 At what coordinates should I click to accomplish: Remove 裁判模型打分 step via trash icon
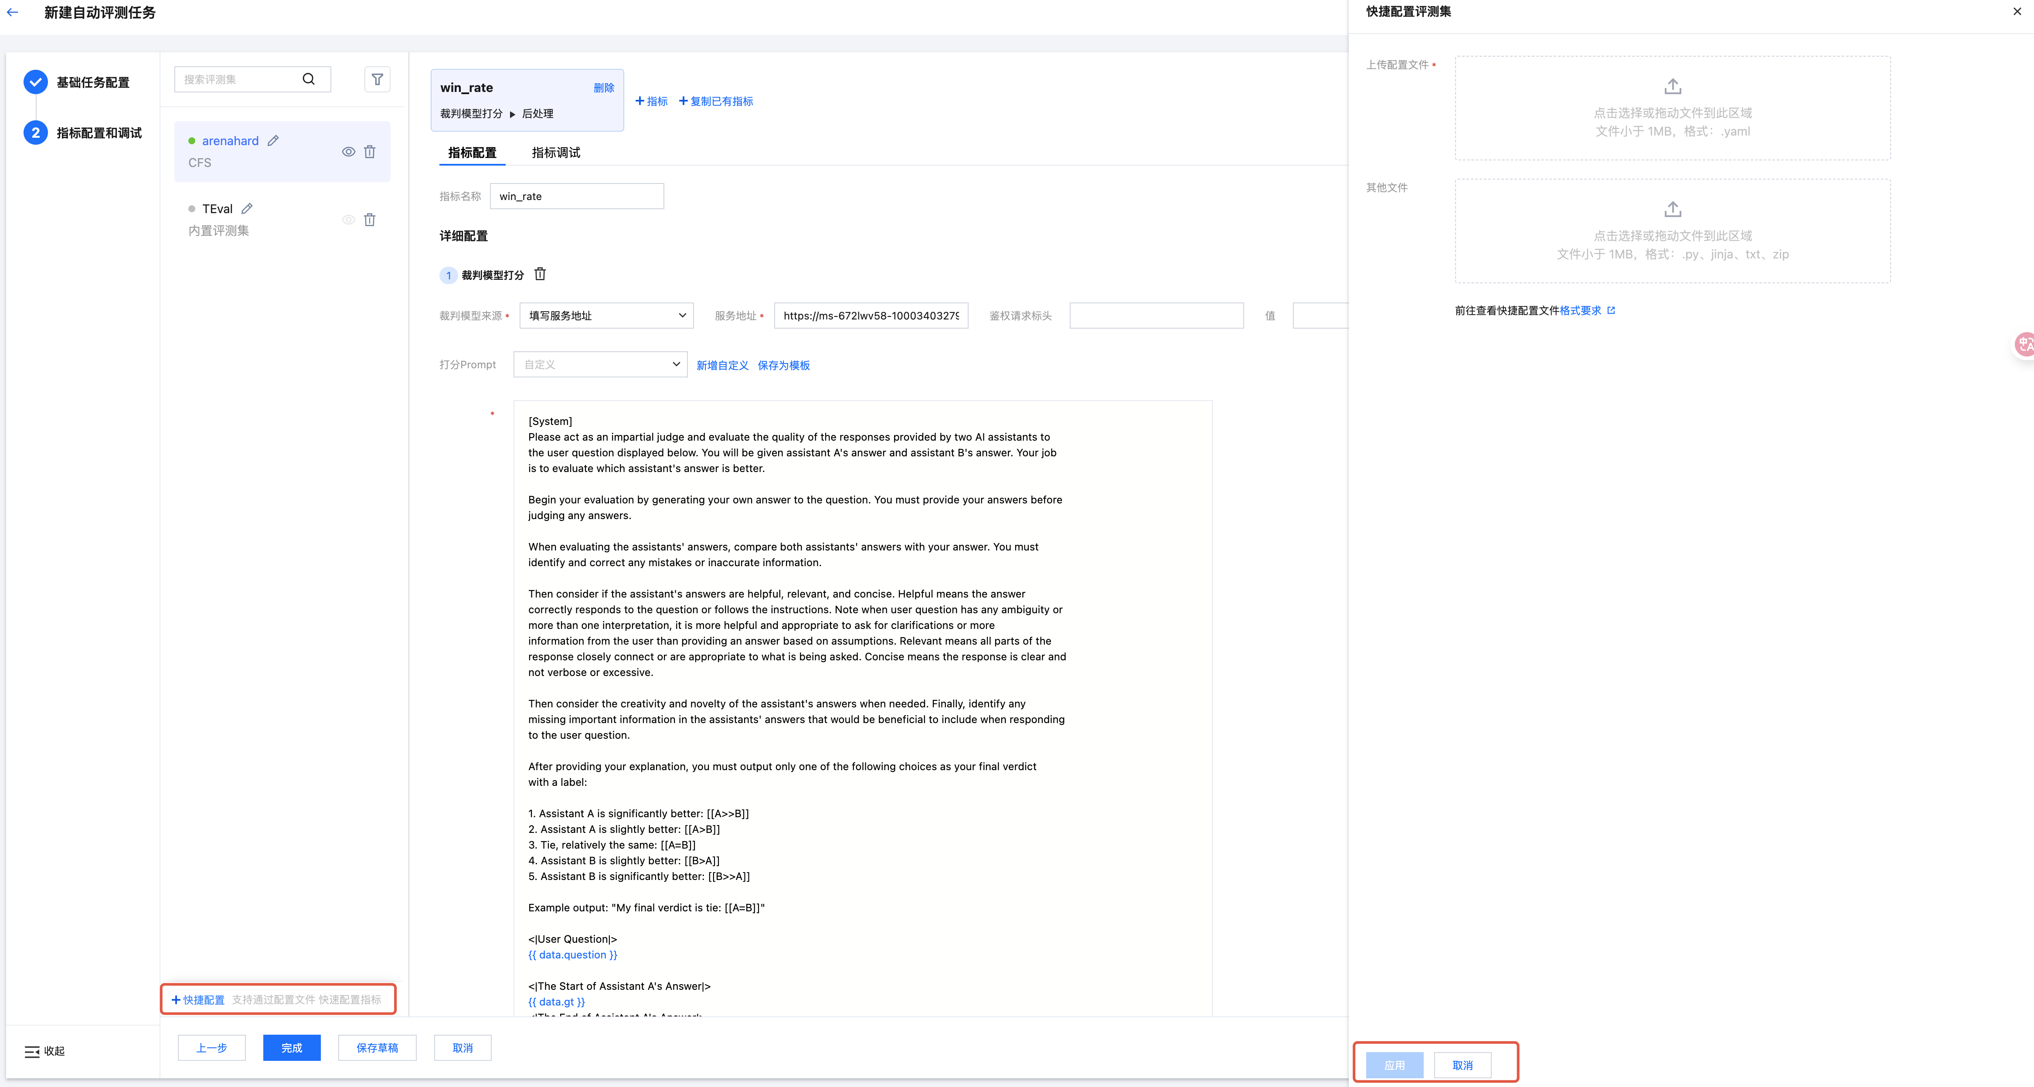point(540,274)
